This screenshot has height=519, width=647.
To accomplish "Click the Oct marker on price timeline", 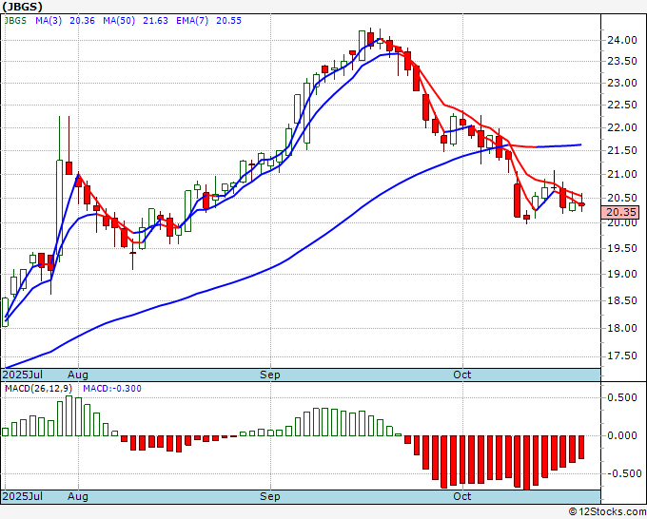I will pos(462,375).
